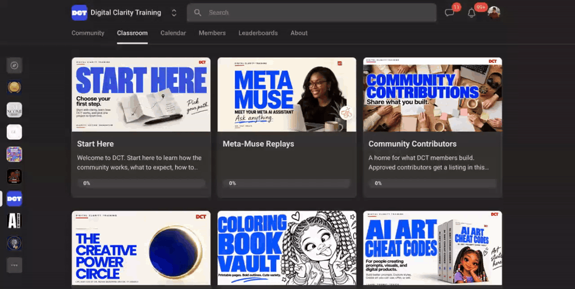Open the gold medallion community in sidebar
The width and height of the screenshot is (575, 289).
[x=14, y=87]
